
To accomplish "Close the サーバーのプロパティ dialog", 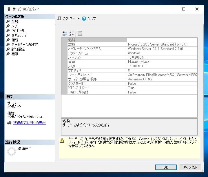I will point(197,9).
